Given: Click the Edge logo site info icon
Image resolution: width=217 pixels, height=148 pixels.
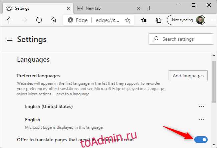Looking at the screenshot, I should pyautogui.click(x=70, y=20).
